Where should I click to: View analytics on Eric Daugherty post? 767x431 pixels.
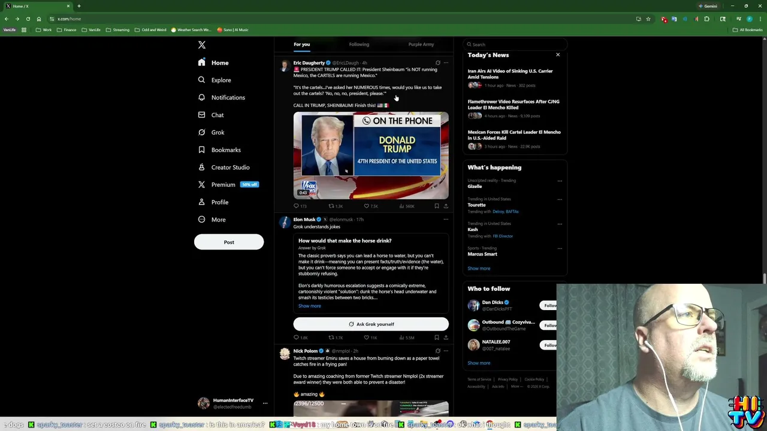pos(407,206)
